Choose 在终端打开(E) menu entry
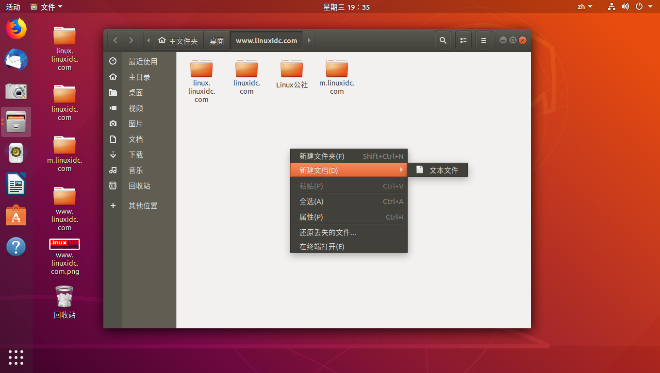 point(348,246)
